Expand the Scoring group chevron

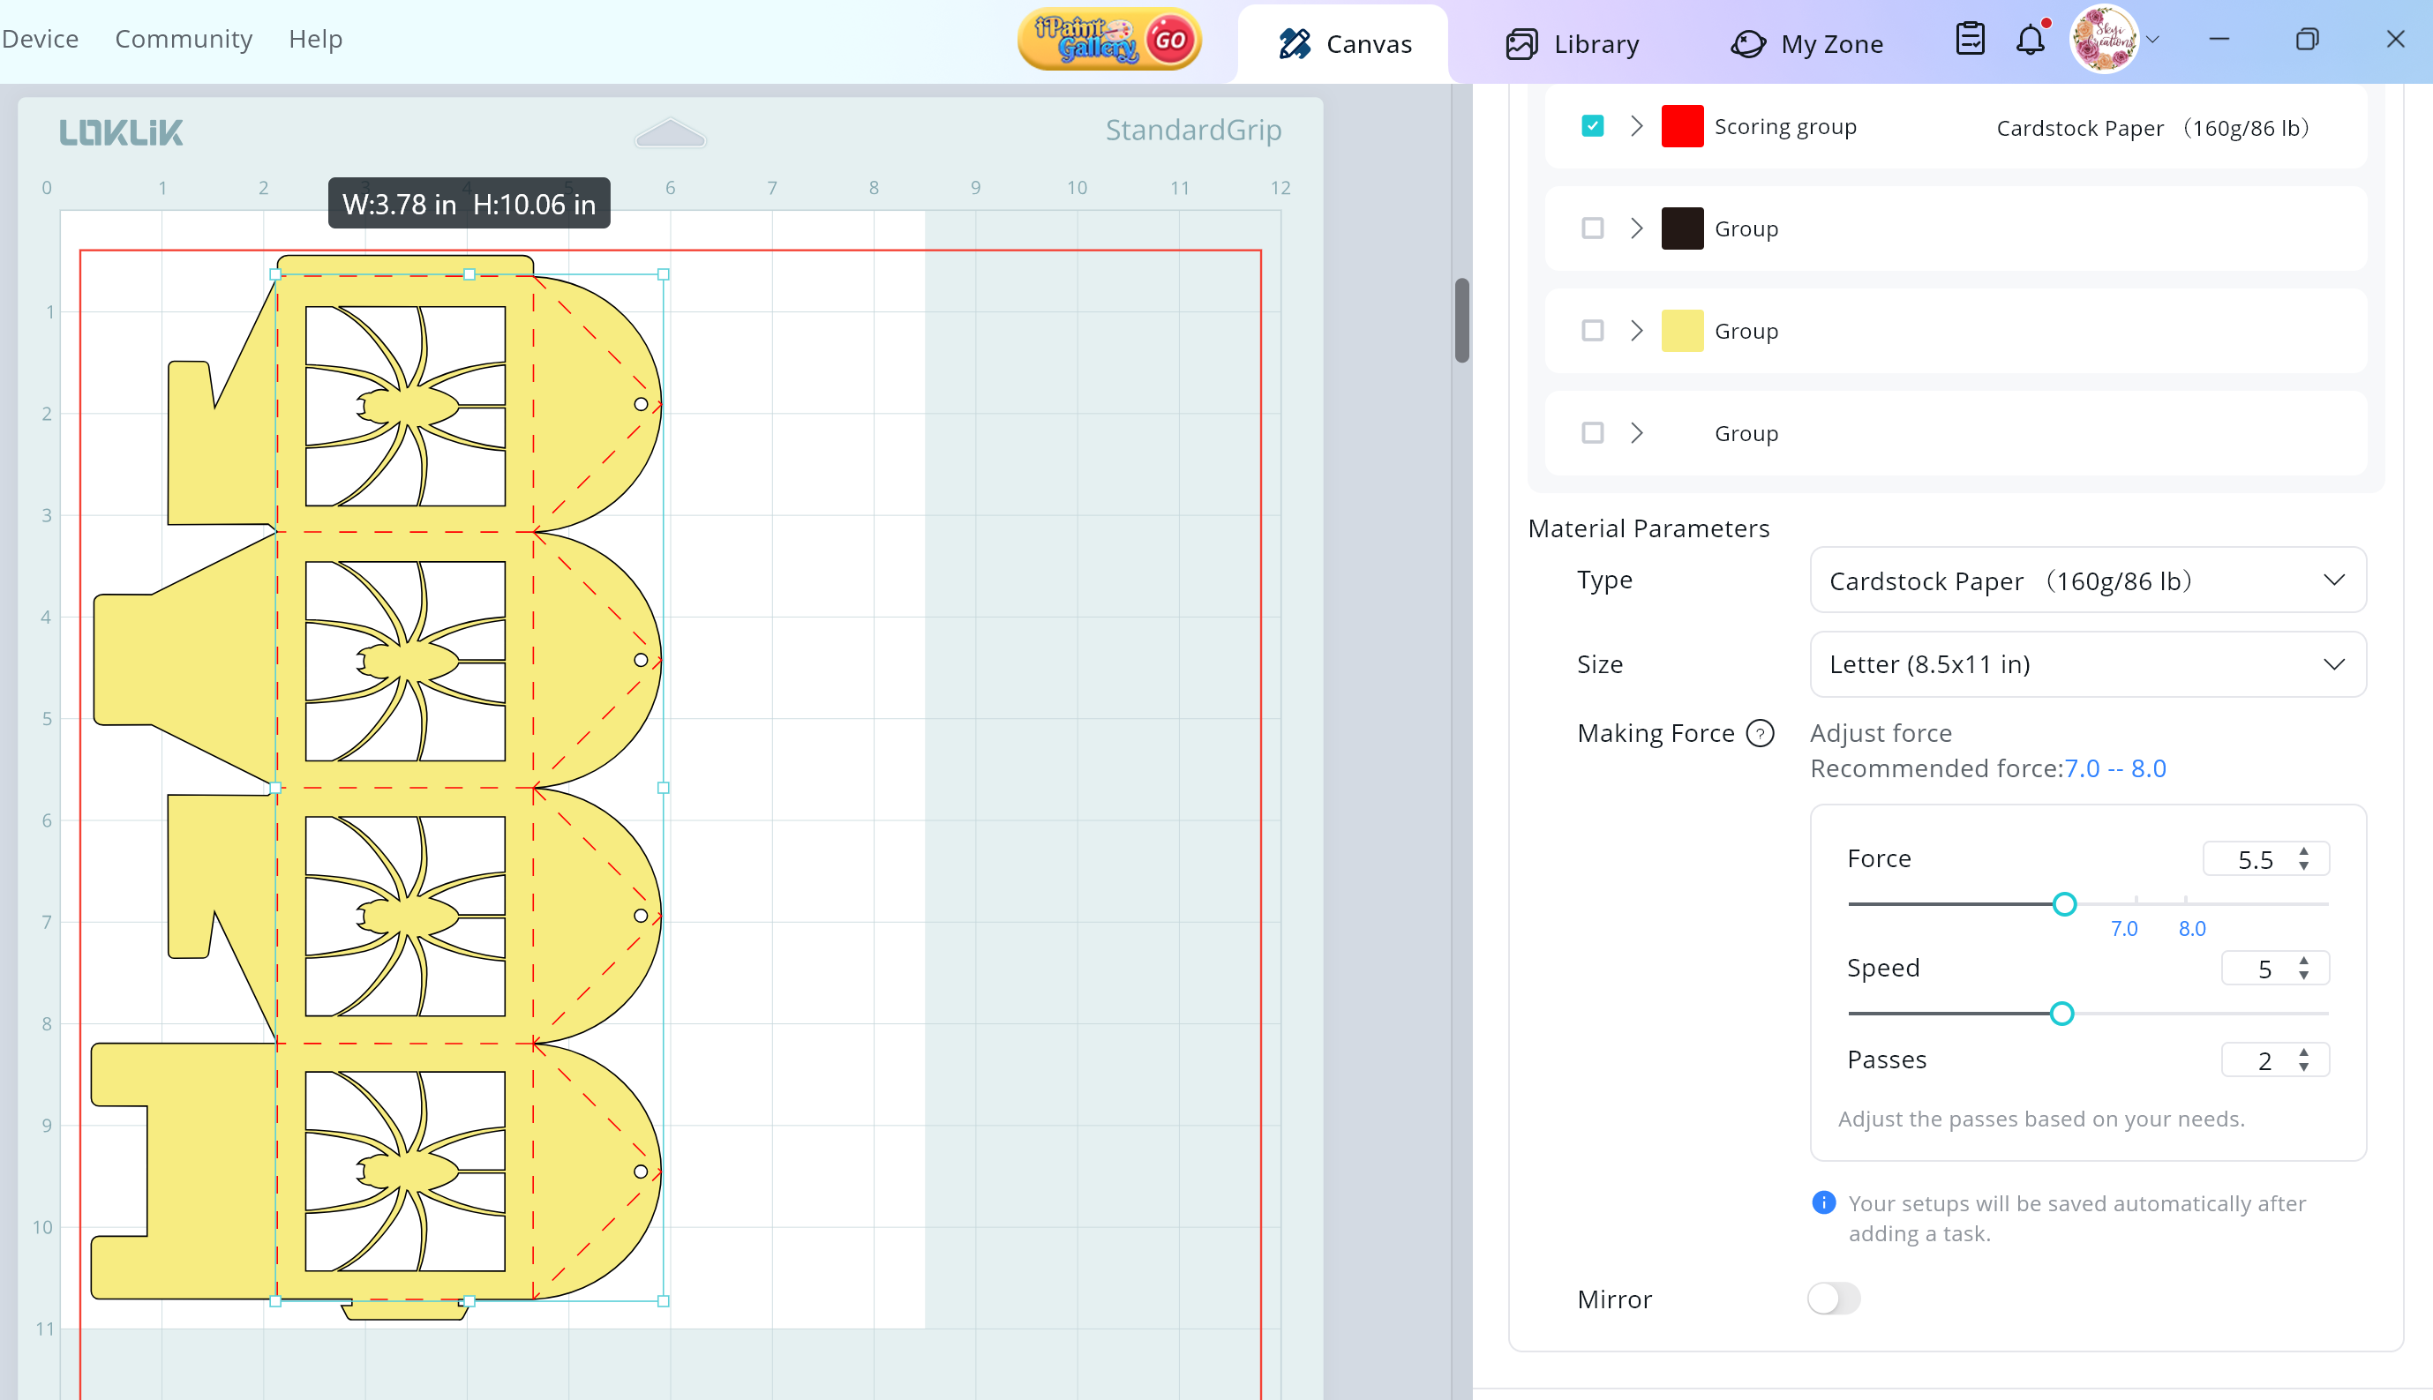pos(1637,126)
